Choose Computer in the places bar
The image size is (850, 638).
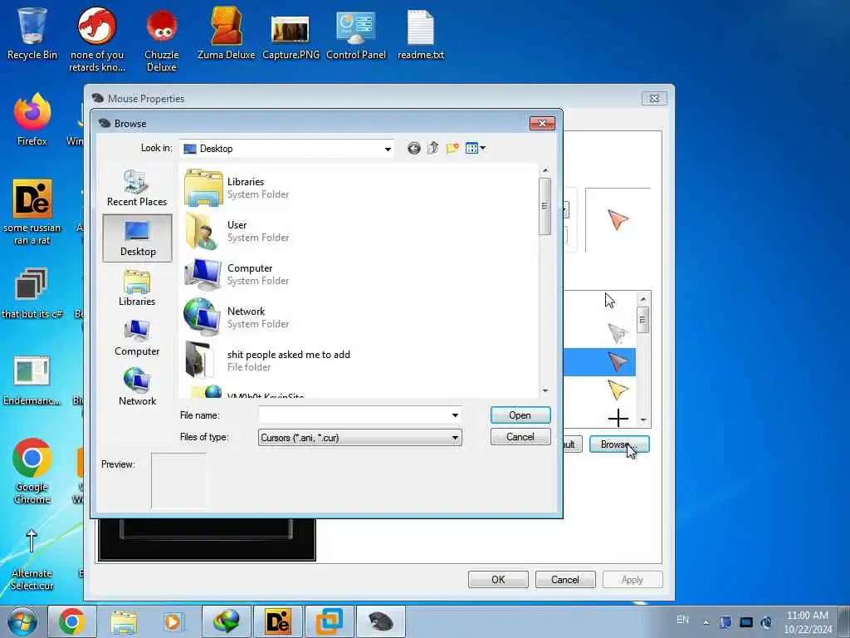(x=137, y=337)
